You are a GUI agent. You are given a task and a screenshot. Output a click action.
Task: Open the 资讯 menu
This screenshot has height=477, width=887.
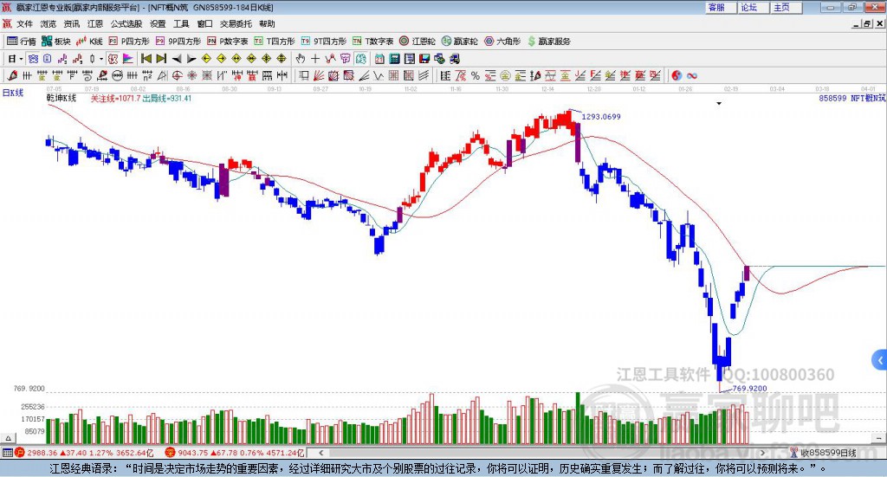click(71, 23)
